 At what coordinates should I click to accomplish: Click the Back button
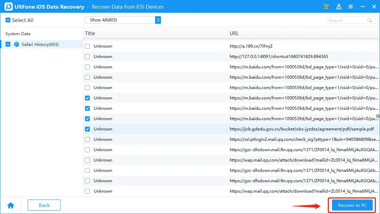coord(44,205)
